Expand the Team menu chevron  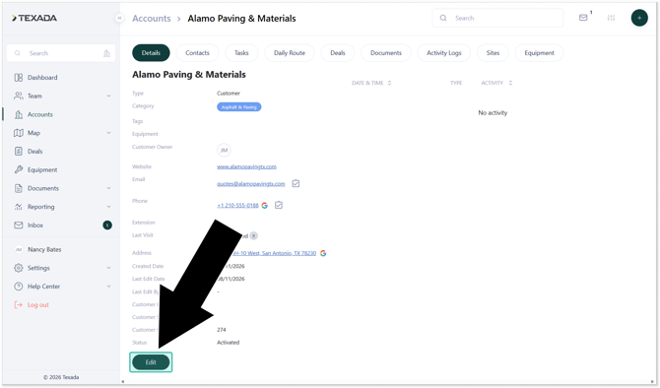(x=108, y=96)
